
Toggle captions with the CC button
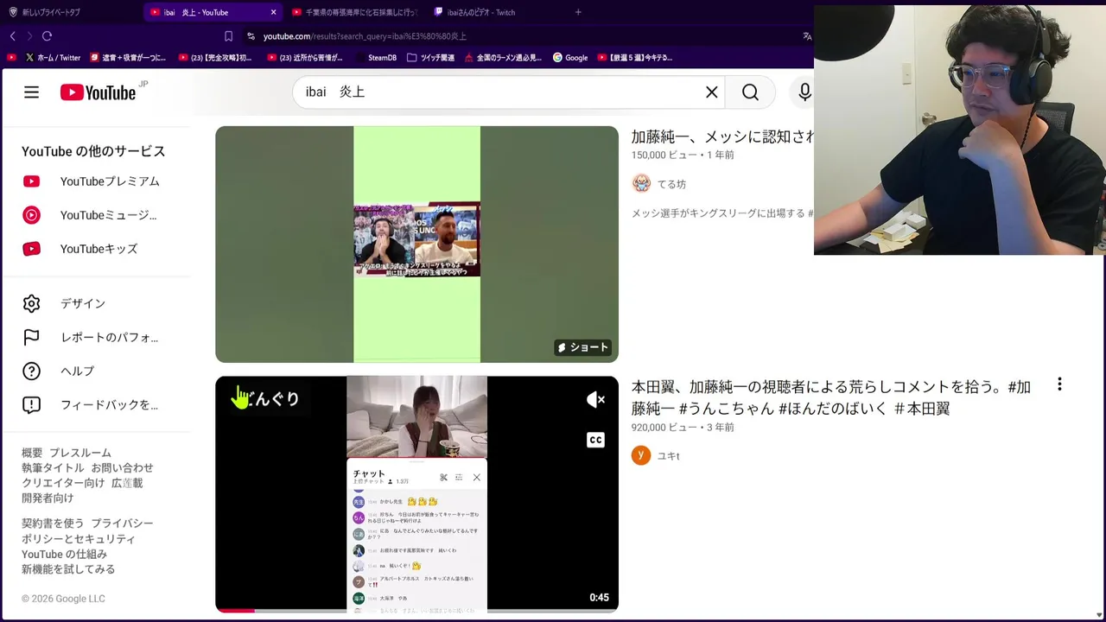(x=595, y=440)
